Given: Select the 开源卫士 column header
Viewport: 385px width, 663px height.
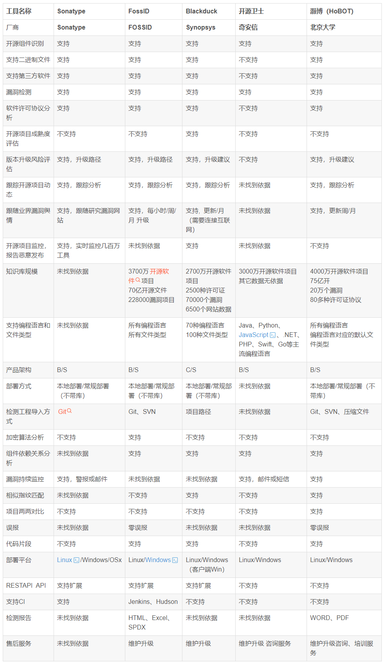Looking at the screenshot, I should [271, 11].
